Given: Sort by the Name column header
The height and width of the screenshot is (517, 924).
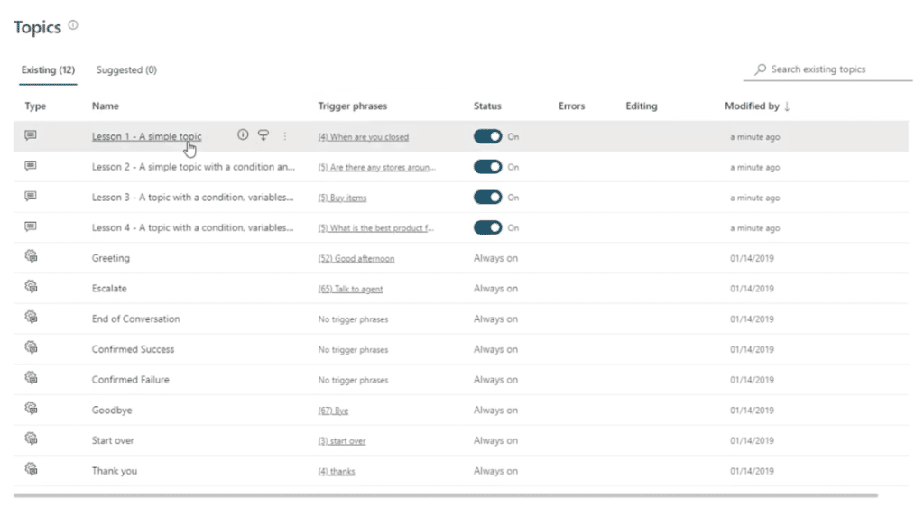Looking at the screenshot, I should tap(106, 106).
